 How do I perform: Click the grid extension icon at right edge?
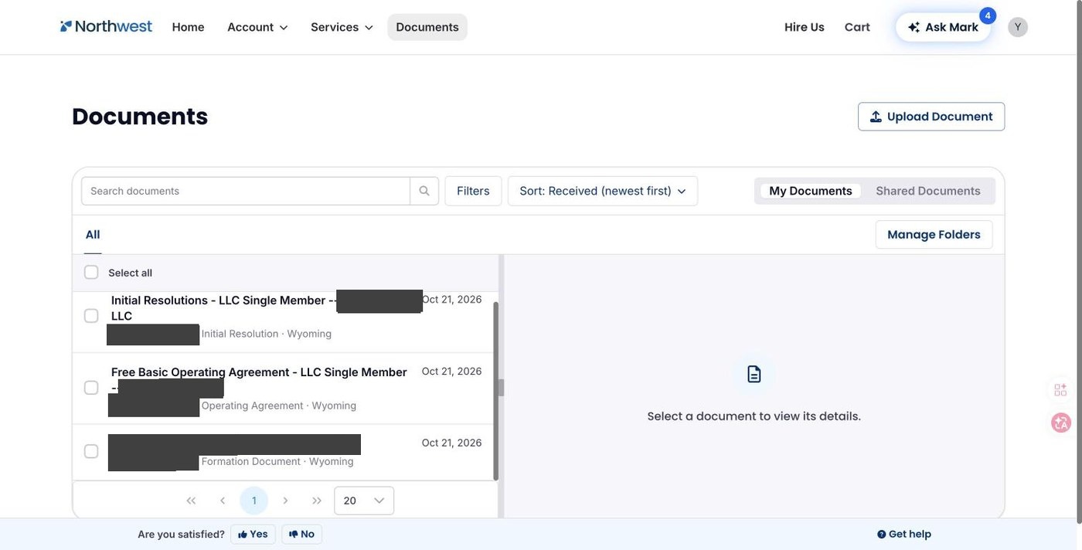1060,390
